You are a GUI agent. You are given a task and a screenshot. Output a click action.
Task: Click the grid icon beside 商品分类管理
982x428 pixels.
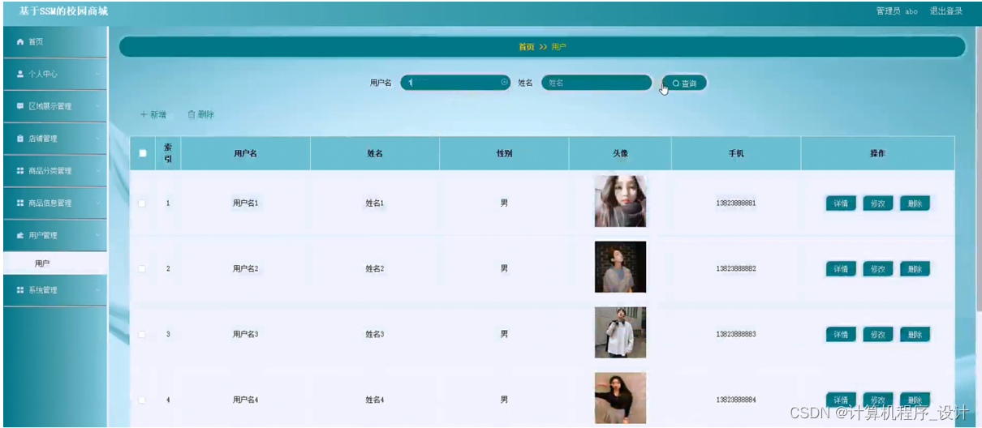(20, 171)
